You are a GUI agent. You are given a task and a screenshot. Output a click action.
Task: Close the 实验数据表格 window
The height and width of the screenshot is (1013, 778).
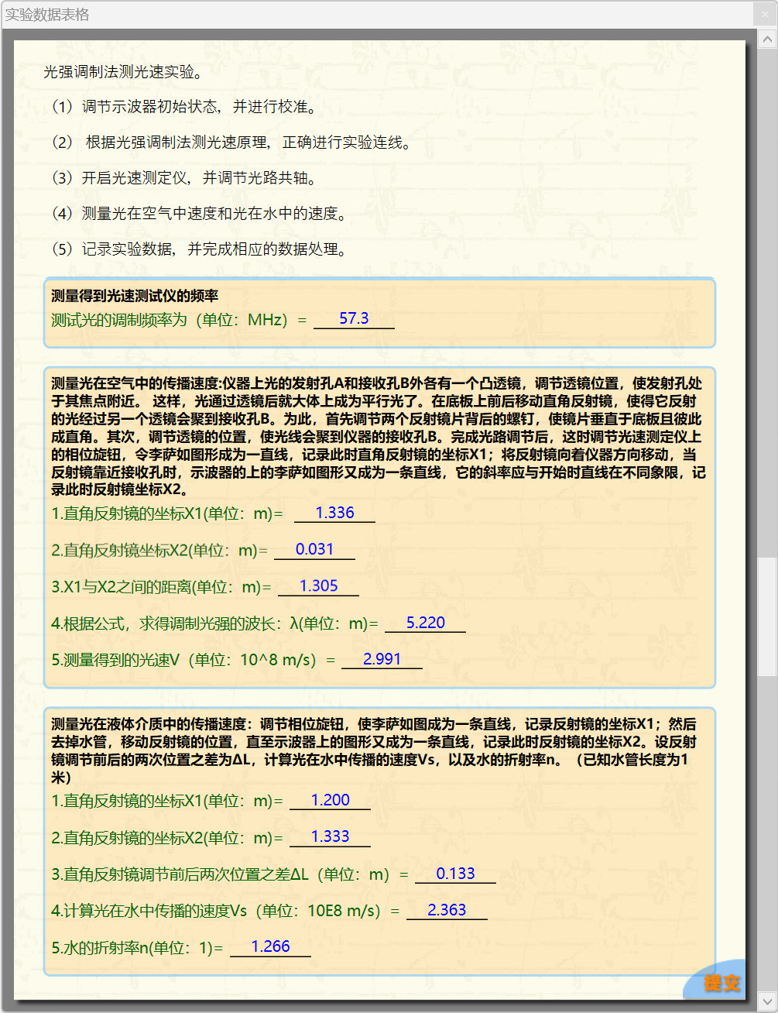(x=765, y=15)
